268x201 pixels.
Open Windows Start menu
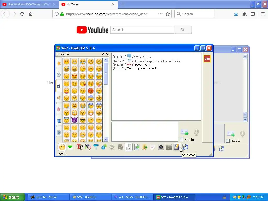pyautogui.click(x=13, y=197)
